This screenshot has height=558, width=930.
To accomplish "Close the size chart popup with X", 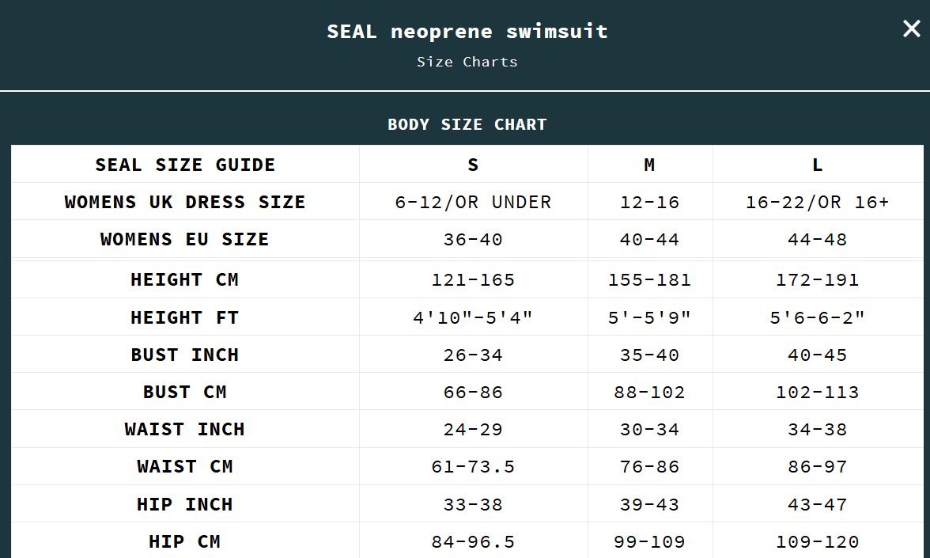I will pyautogui.click(x=912, y=29).
